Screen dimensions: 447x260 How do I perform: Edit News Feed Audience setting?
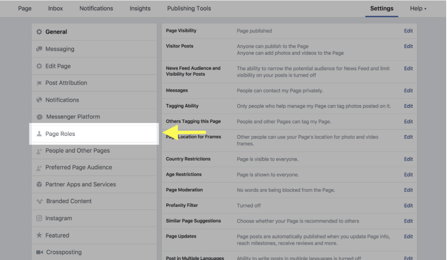point(408,68)
